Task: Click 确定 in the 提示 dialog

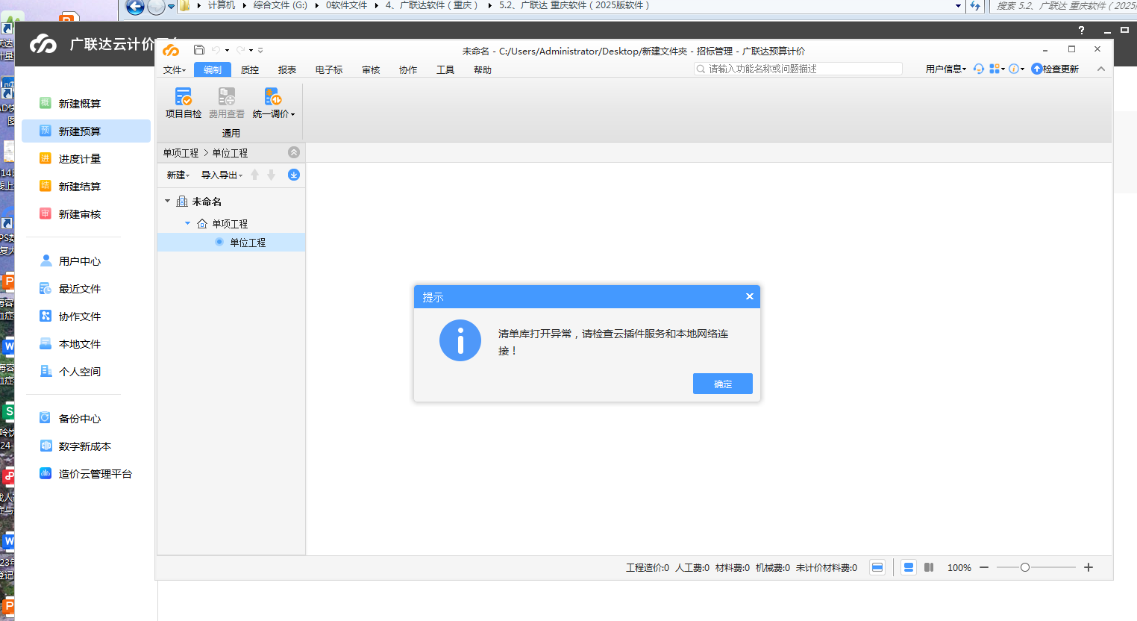Action: (723, 384)
